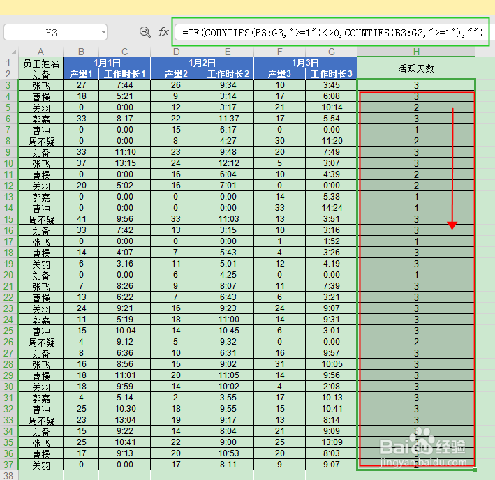Click the 产量3 header cell
Image resolution: width=495 pixels, height=480 pixels.
coord(279,74)
